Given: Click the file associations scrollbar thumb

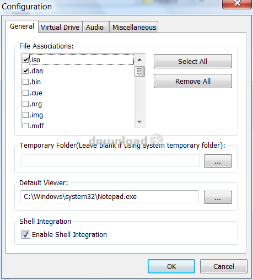Looking at the screenshot, I should (140, 71).
